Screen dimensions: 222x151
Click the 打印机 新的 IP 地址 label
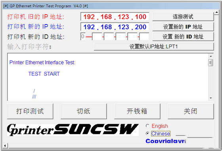click(x=36, y=26)
